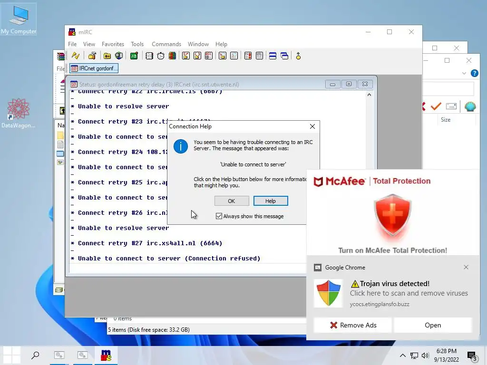Click Help button in Connection Help dialog
Viewport: 487px width, 365px height.
[271, 201]
